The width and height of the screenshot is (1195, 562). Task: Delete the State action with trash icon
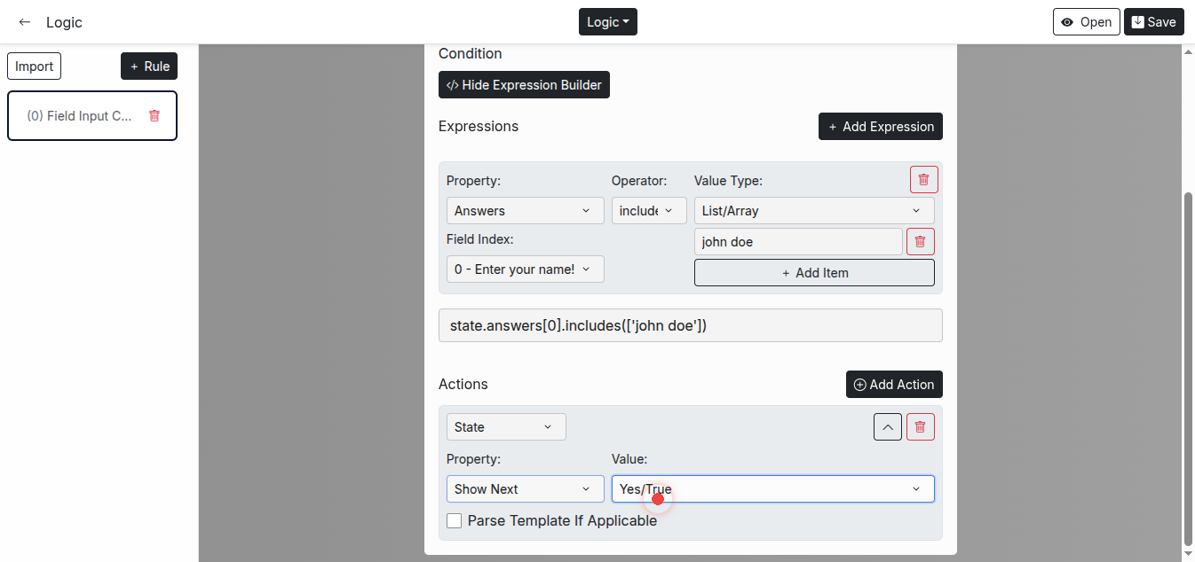click(x=920, y=427)
